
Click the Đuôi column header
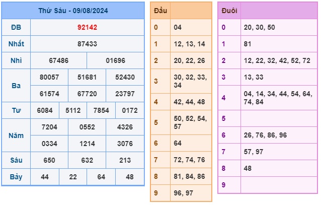coord(229,11)
